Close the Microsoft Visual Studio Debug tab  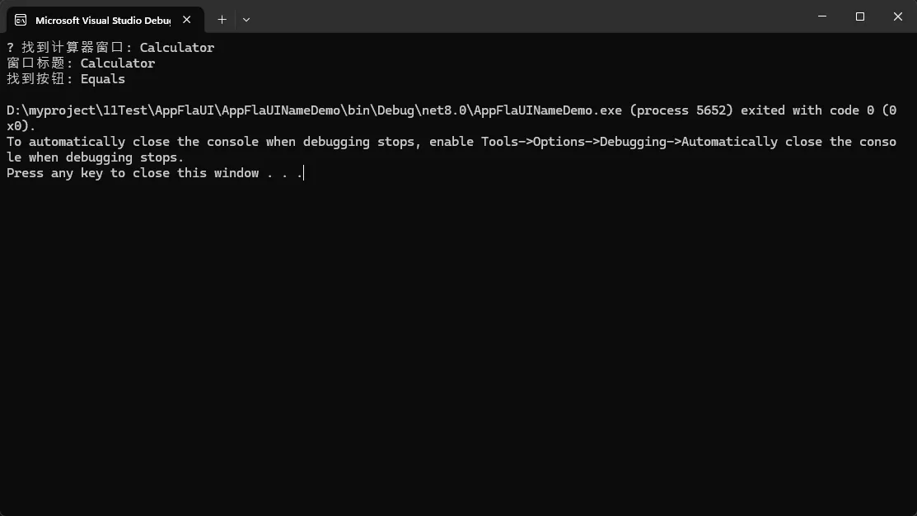[190, 20]
